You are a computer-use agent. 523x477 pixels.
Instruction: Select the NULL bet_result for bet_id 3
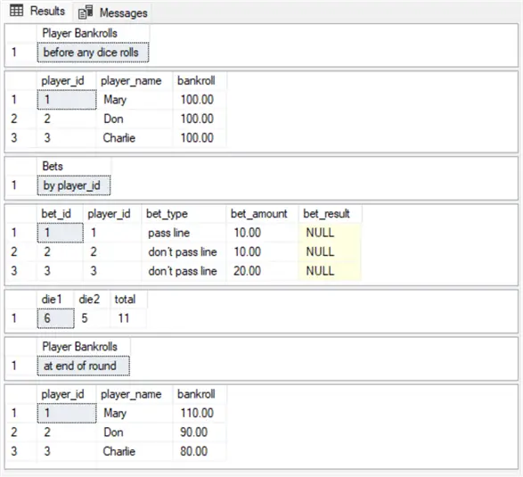coord(330,271)
